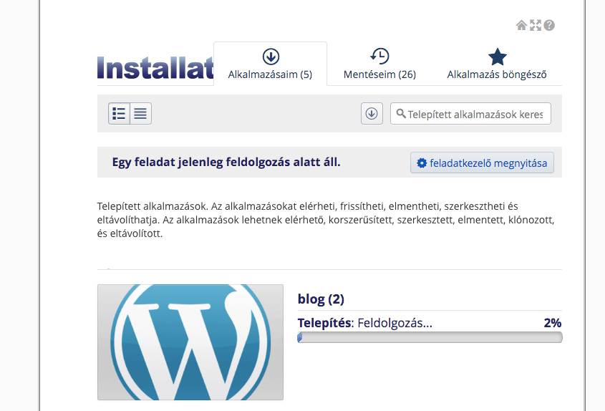
Task: Click the gear icon in task manager button
Action: pyautogui.click(x=422, y=163)
